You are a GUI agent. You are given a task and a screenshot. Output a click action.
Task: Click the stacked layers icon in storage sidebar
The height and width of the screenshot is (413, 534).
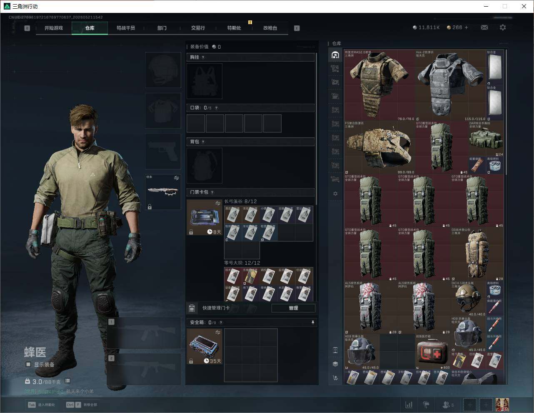tap(335, 364)
